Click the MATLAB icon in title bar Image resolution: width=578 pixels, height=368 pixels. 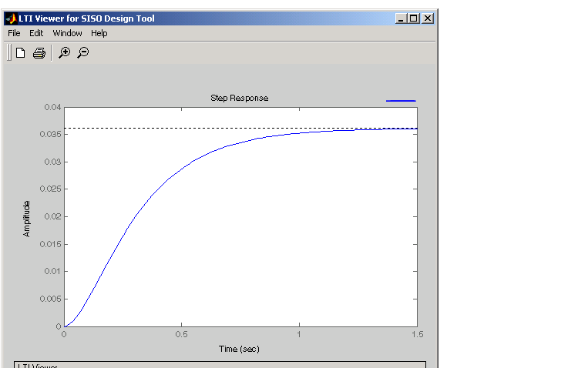[x=11, y=18]
